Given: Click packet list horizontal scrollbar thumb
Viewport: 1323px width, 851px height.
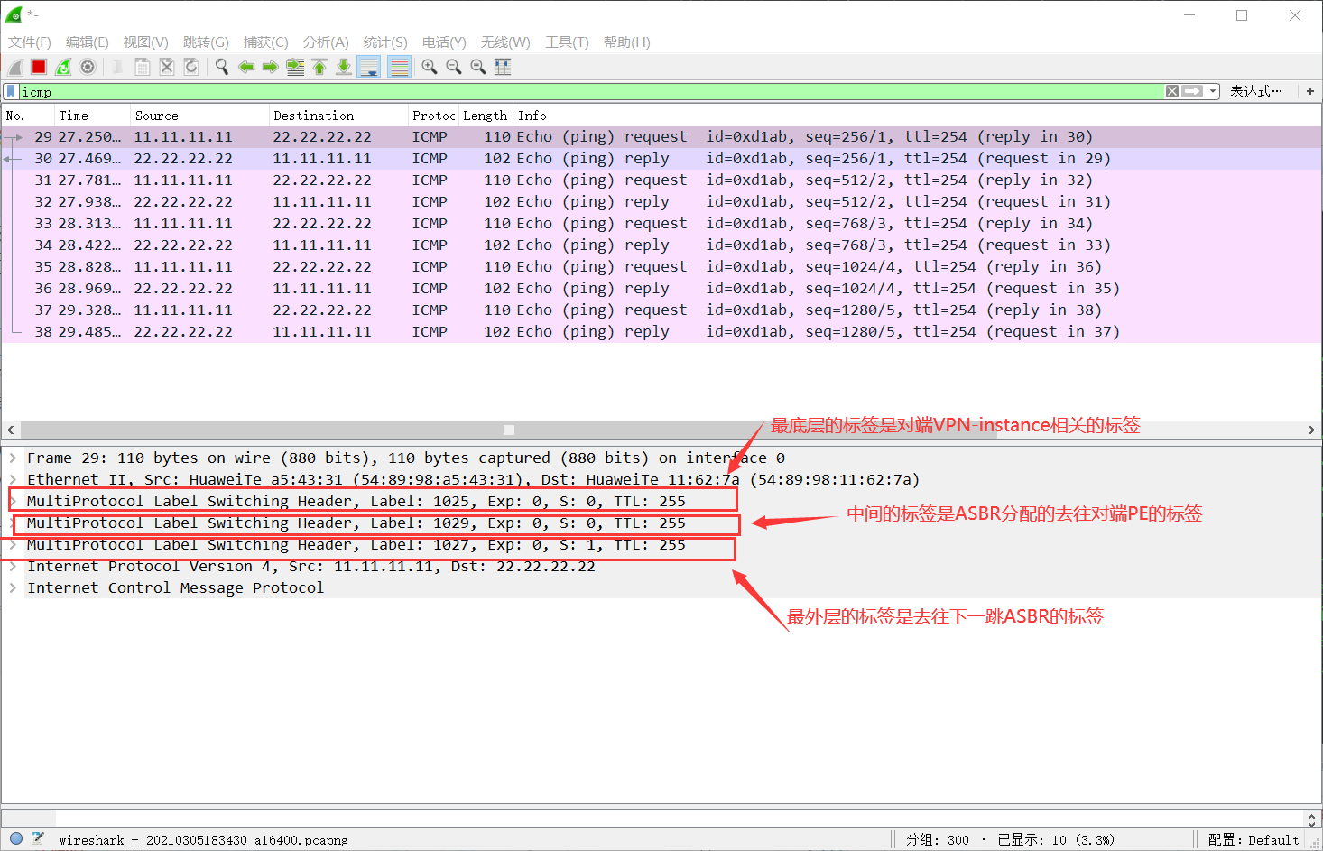Looking at the screenshot, I should tap(509, 430).
